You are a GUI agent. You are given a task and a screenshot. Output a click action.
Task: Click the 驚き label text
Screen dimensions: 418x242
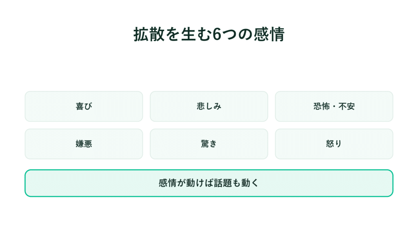point(209,144)
